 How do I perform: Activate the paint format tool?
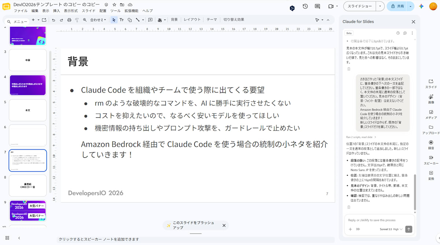point(77,20)
